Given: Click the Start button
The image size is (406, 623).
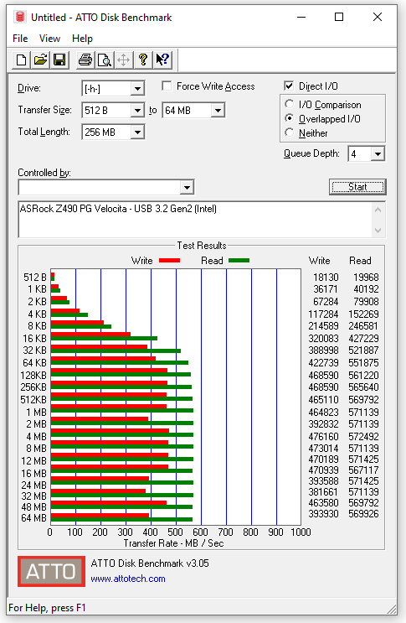Looking at the screenshot, I should 357,187.
